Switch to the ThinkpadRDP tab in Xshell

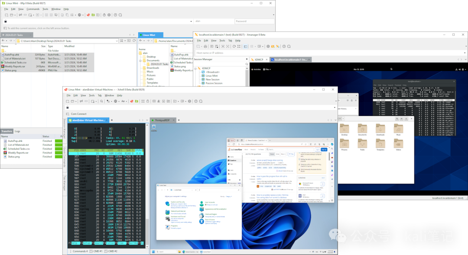(162, 120)
